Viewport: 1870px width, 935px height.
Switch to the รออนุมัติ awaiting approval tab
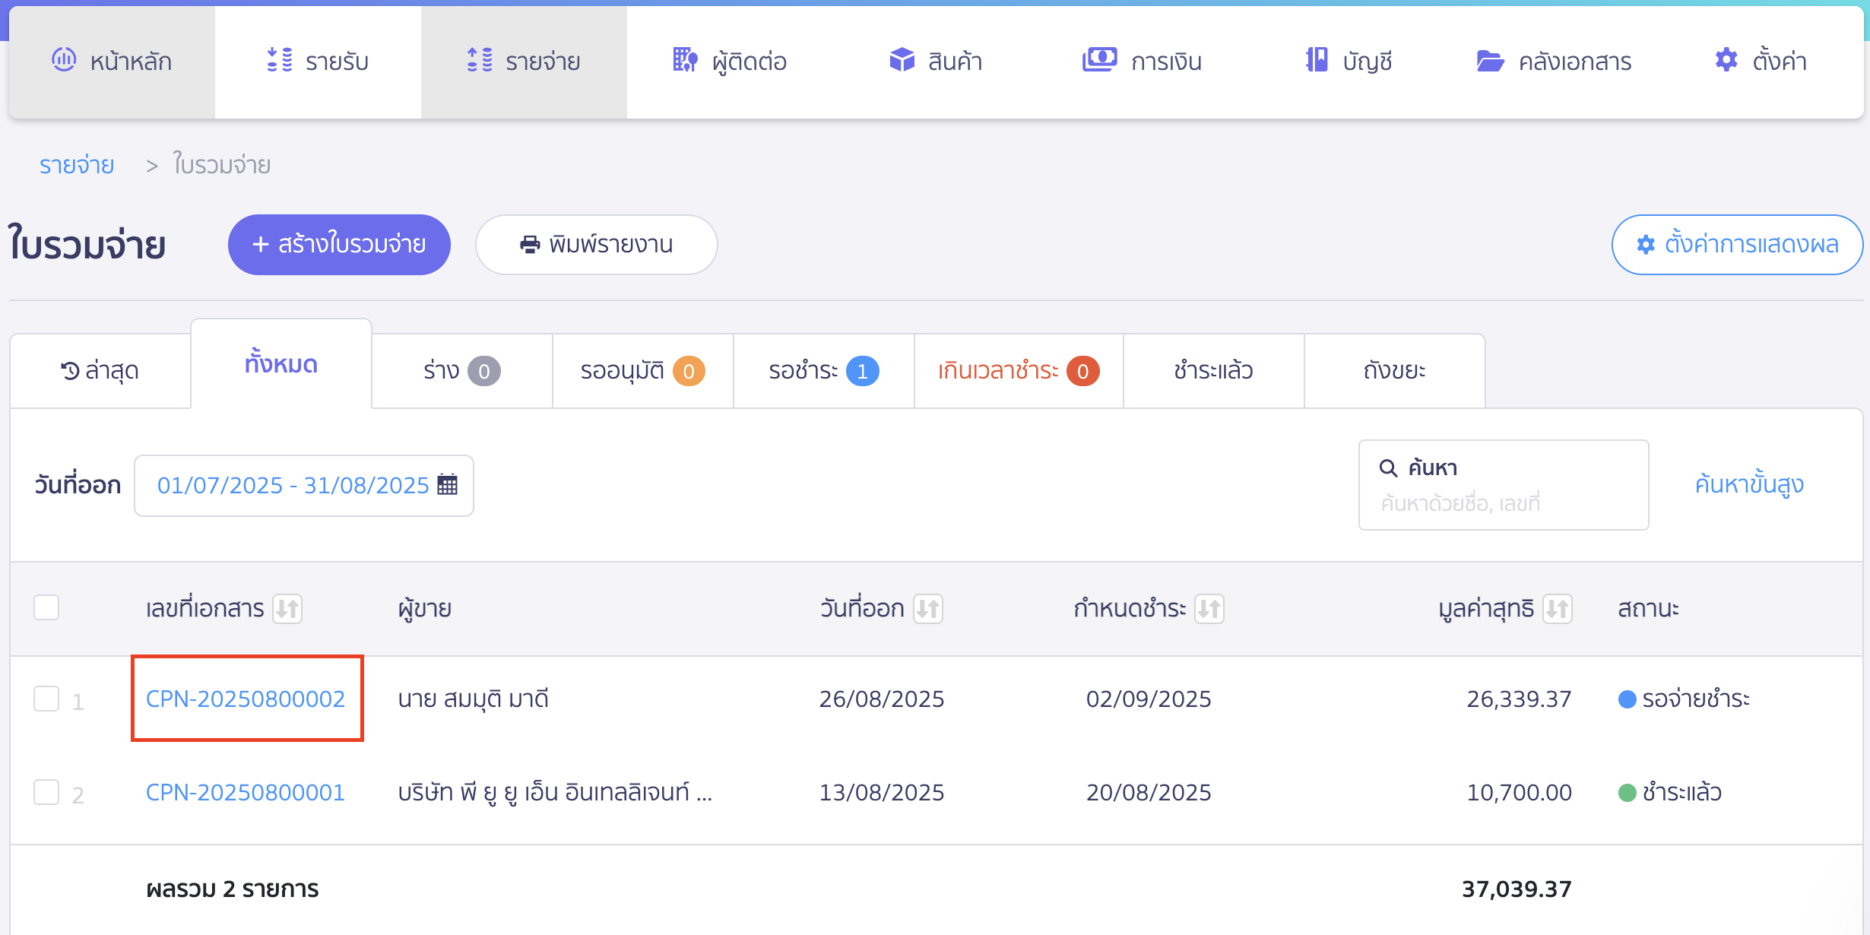point(643,371)
